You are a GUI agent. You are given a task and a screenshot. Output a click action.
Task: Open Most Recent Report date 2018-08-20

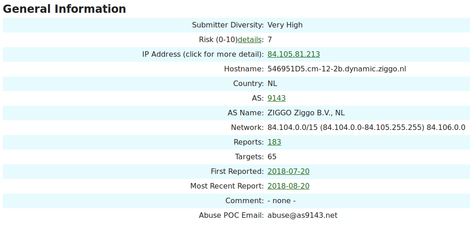click(288, 186)
